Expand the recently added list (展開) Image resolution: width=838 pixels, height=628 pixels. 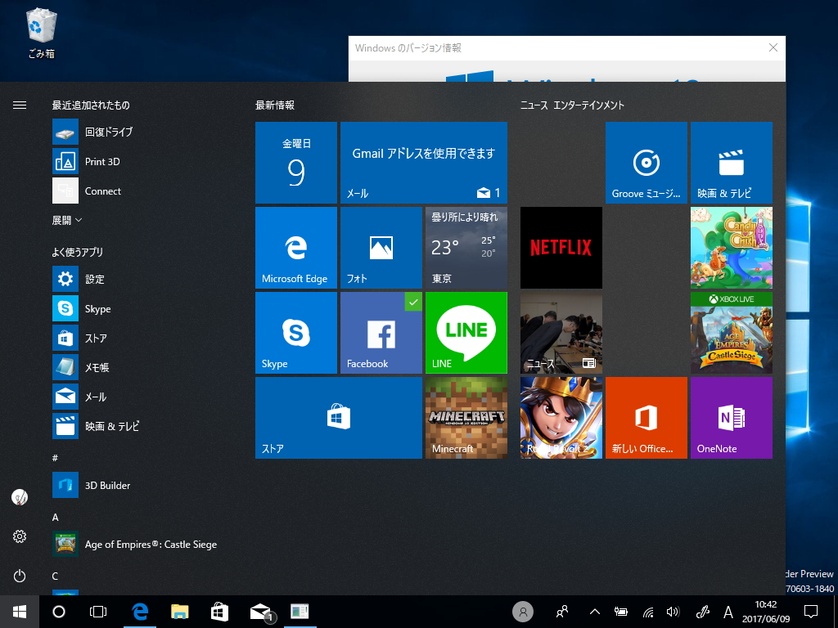(x=67, y=220)
